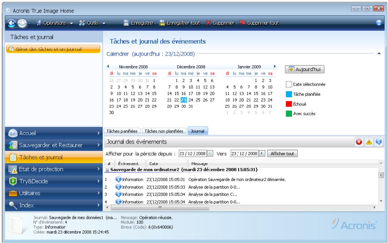Click the Échoué red legend swatch
Screen dimensions: 388x243
click(289, 104)
